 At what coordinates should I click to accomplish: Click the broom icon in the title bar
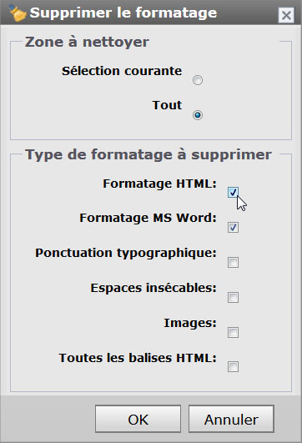[x=17, y=13]
